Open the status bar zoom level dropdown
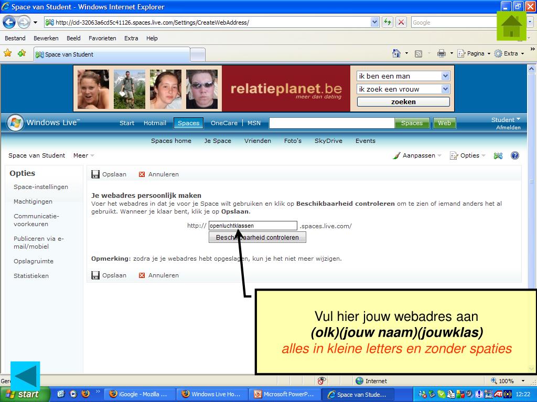This screenshot has height=402, width=537. click(523, 381)
